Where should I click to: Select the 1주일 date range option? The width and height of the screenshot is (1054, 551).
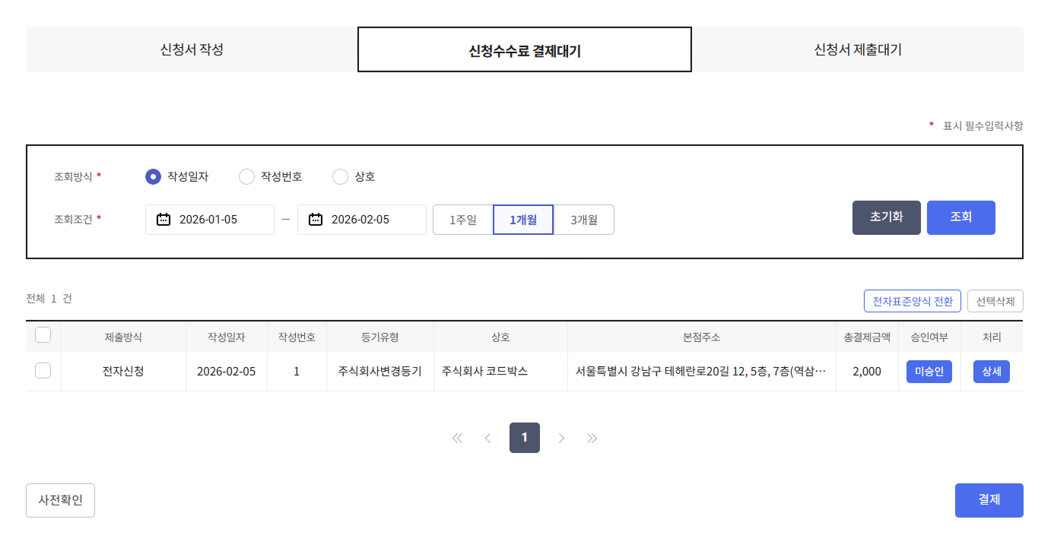(x=463, y=219)
